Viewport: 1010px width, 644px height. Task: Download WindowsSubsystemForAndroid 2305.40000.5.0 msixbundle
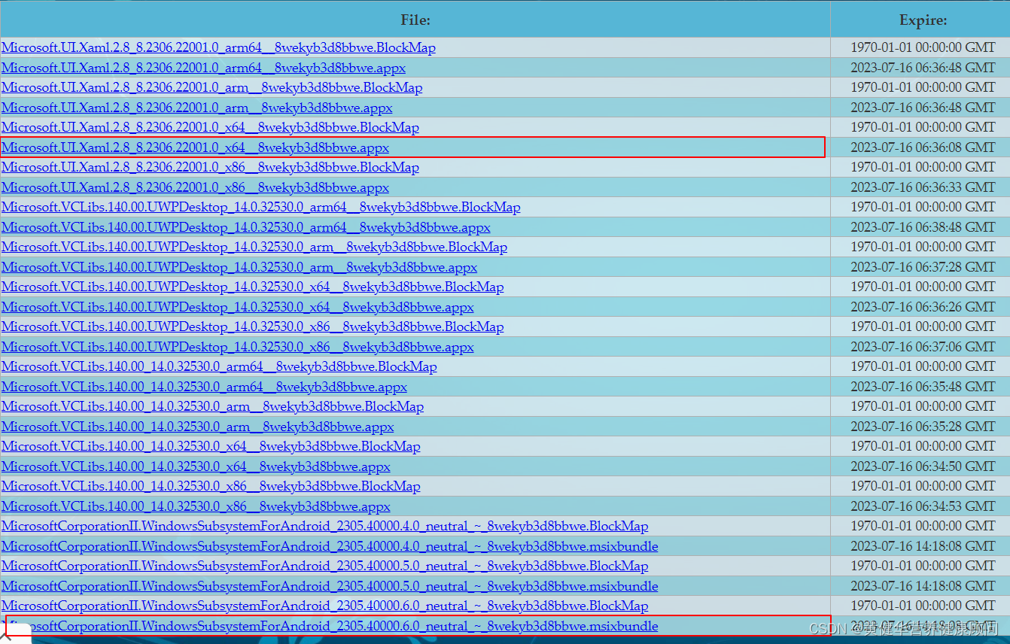point(330,586)
